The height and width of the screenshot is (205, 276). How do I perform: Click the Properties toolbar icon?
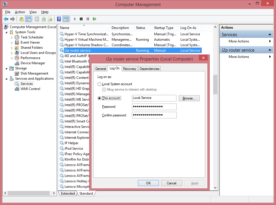point(36,19)
